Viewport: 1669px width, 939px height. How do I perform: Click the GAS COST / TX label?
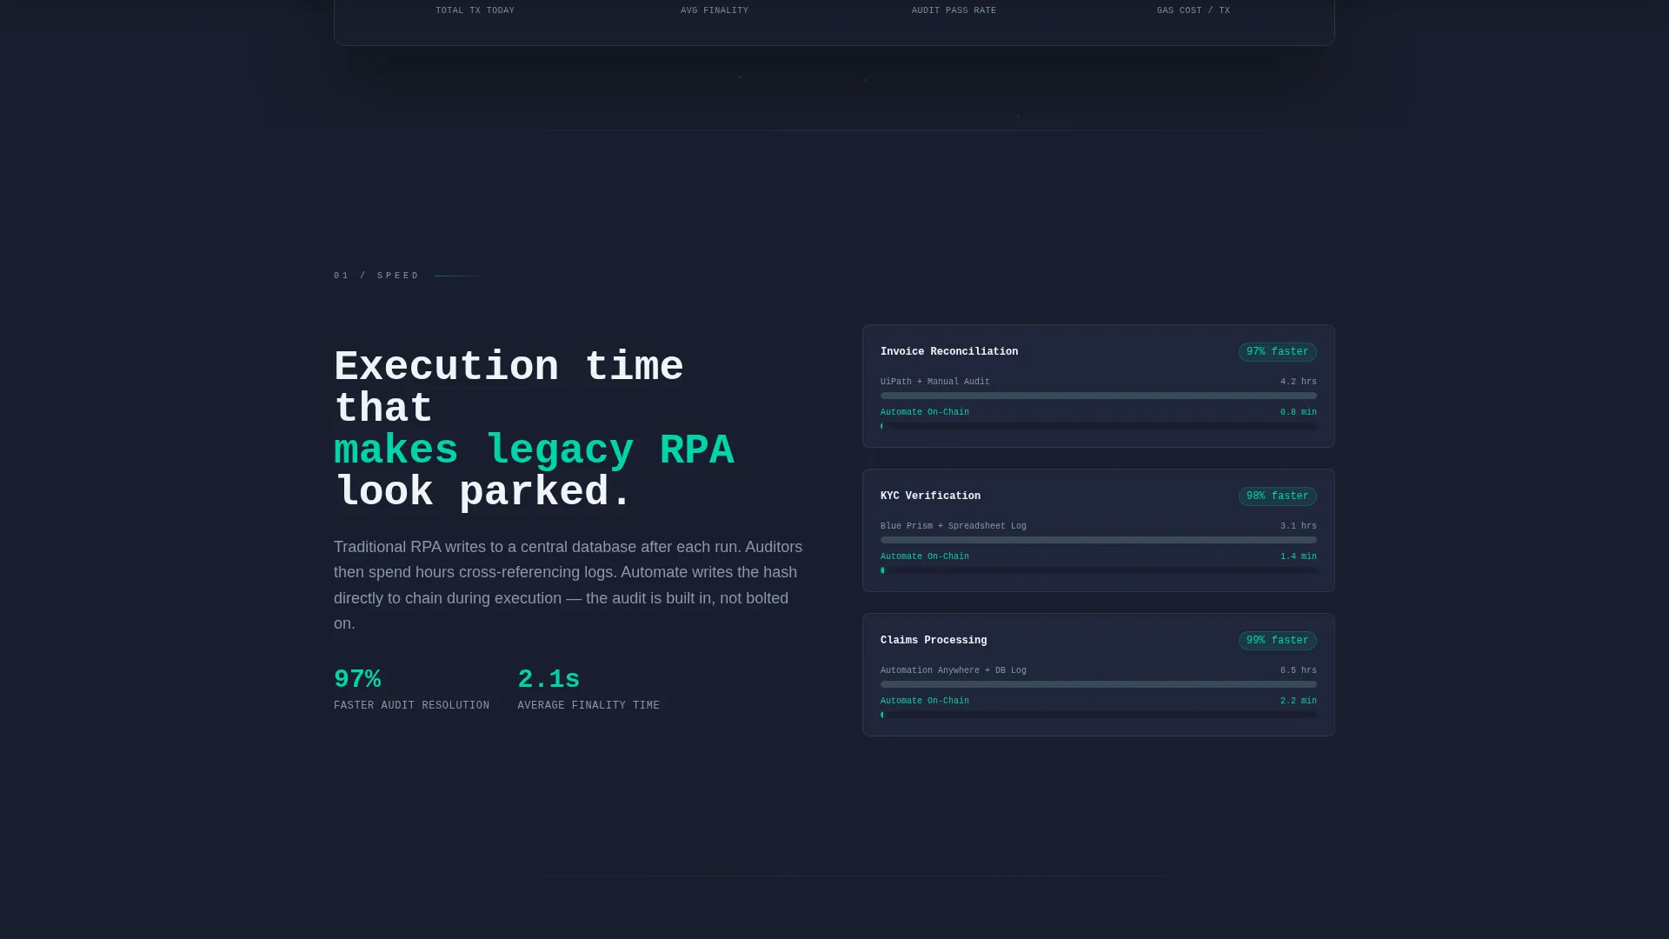tap(1194, 10)
